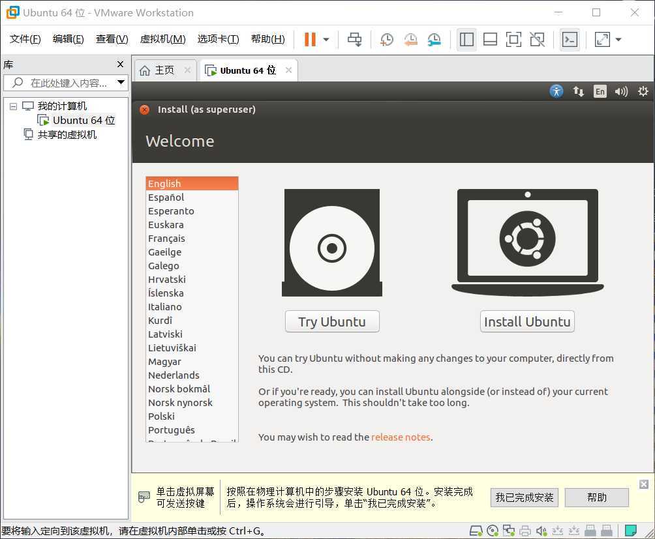Open the Ubuntu accessibility menu icon
This screenshot has width=655, height=539.
(x=556, y=91)
